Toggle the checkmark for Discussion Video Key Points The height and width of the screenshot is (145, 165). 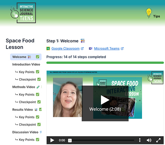[x=38, y=139]
